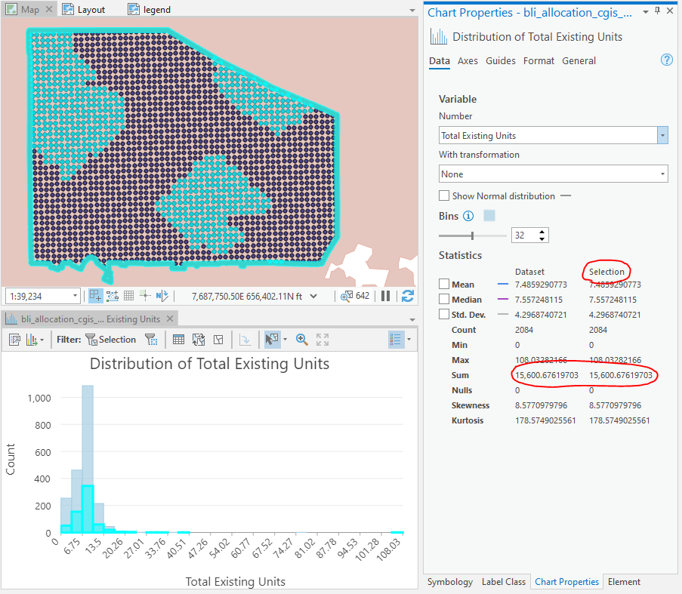Viewport: 682px width, 594px height.
Task: Zoom to full chart extent icon
Action: tap(322, 340)
